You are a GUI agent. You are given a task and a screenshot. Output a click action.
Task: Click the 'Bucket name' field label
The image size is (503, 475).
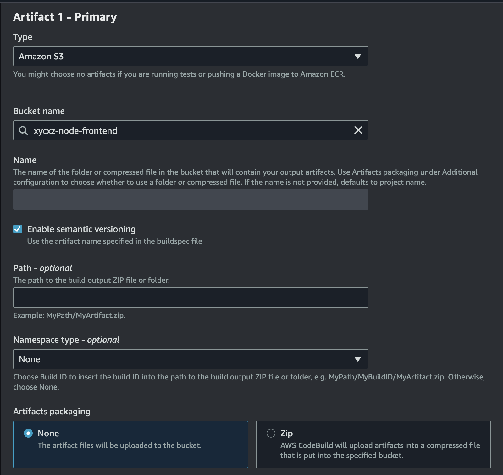point(39,111)
